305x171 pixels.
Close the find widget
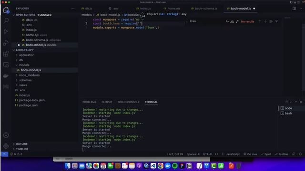coord(276,21)
